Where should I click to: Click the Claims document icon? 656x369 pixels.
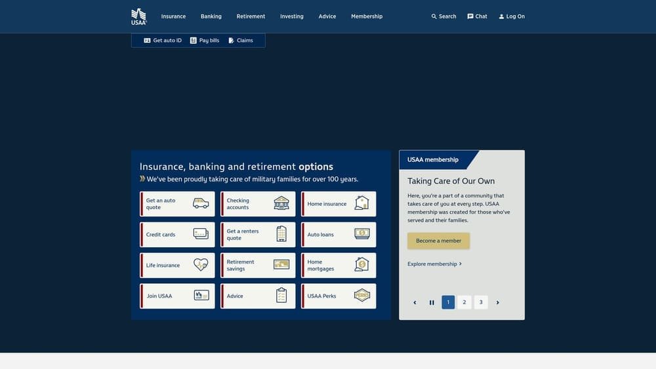[231, 41]
